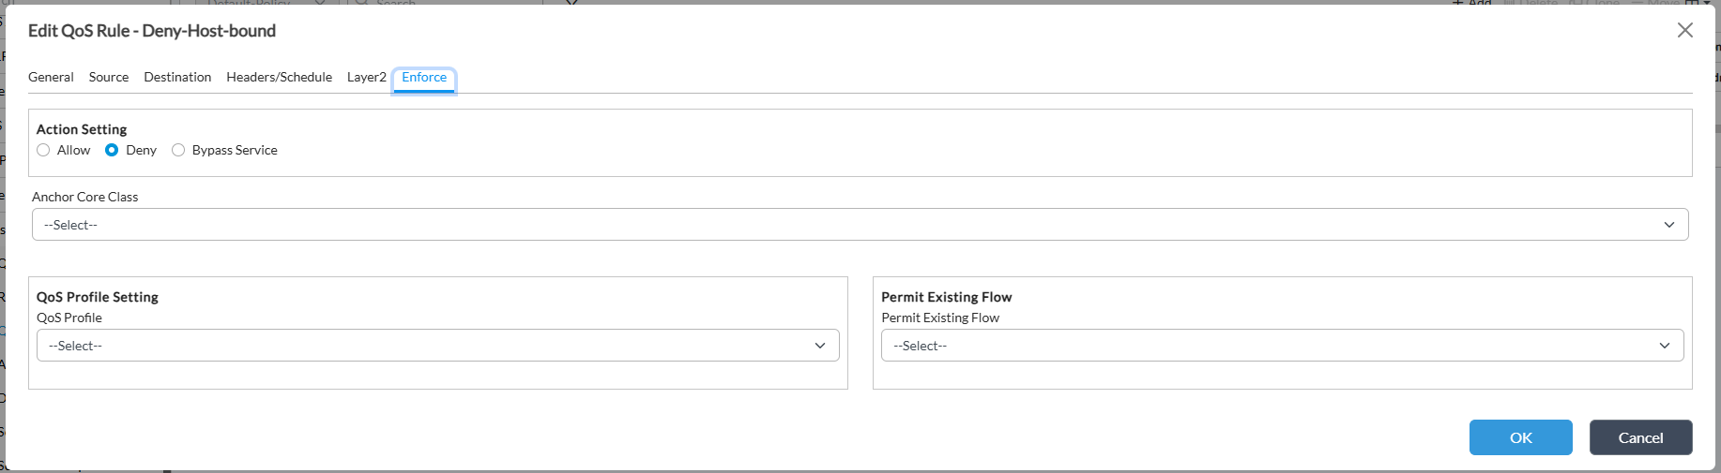Choose Bypass Service radio option
Image resolution: width=1721 pixels, height=473 pixels.
(178, 150)
